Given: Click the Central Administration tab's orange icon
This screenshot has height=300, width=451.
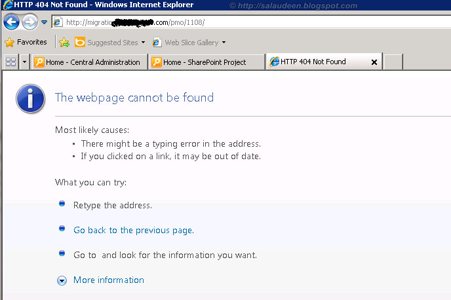Looking at the screenshot, I should tap(39, 62).
